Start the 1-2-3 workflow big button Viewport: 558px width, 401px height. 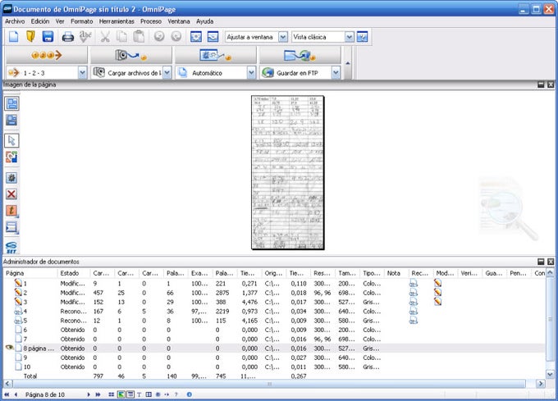tap(47, 56)
